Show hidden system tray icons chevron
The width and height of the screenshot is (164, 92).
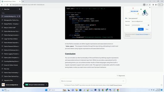point(149,90)
